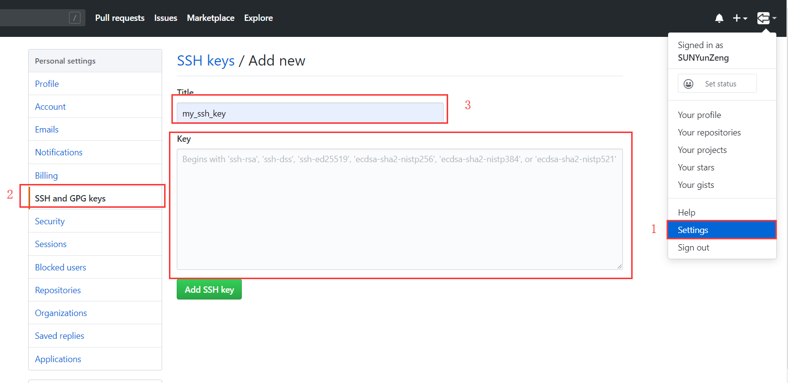This screenshot has height=383, width=788.
Task: Click Help in the user dropdown
Action: pos(687,213)
